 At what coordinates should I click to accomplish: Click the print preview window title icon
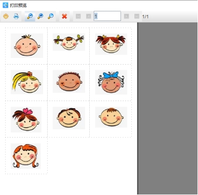(5, 5)
